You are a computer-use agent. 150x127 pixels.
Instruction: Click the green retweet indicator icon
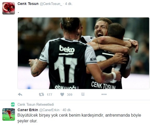13,104
